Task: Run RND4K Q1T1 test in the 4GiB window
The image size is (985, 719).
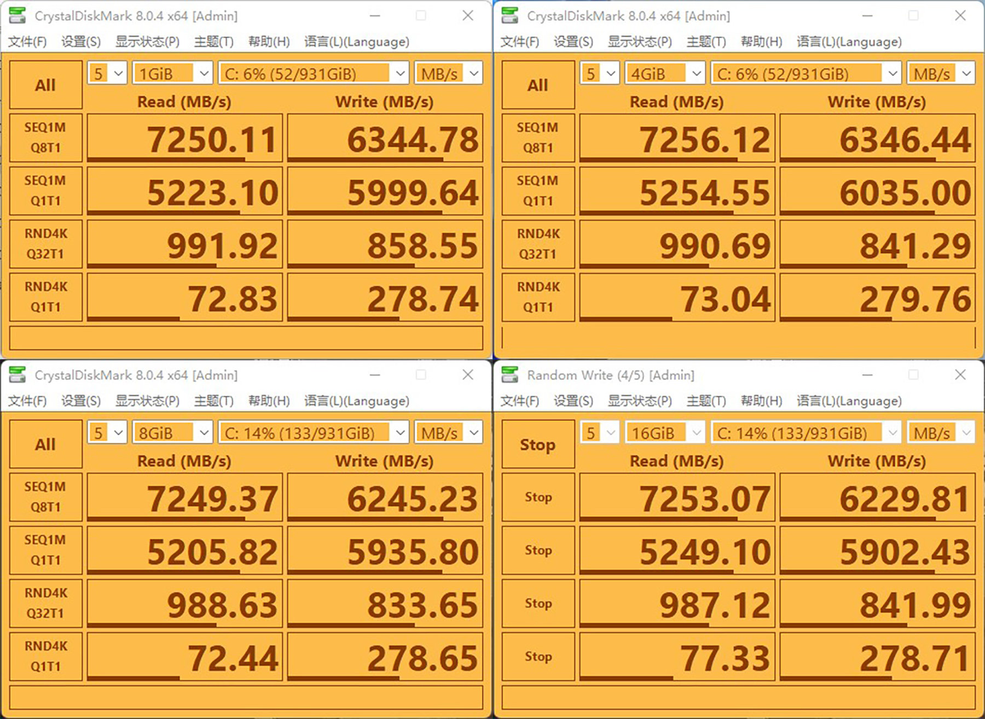Action: coord(538,297)
